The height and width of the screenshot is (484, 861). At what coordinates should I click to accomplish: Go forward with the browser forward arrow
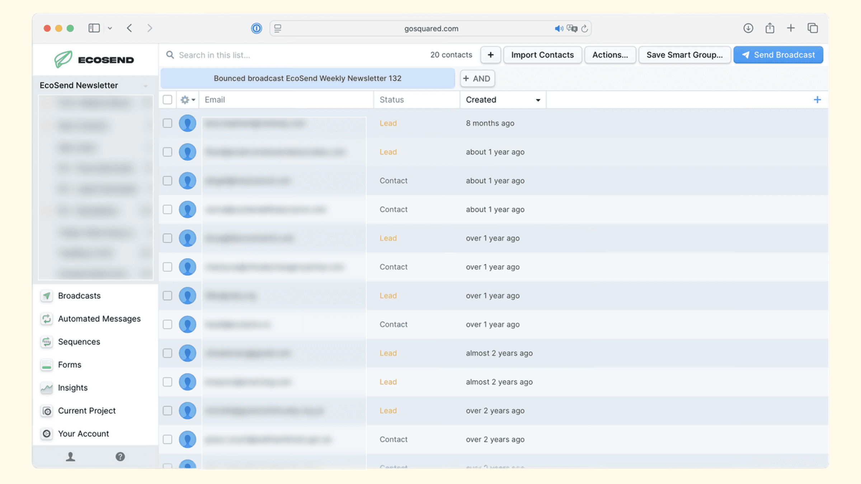[150, 28]
